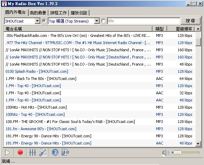Viewport: 204px width, 165px height.
Task: Open the equalizer sliders icon
Action: pos(32,152)
